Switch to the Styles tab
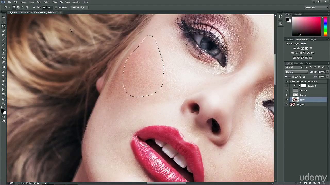The width and height of the screenshot is (330, 185). pos(313,40)
